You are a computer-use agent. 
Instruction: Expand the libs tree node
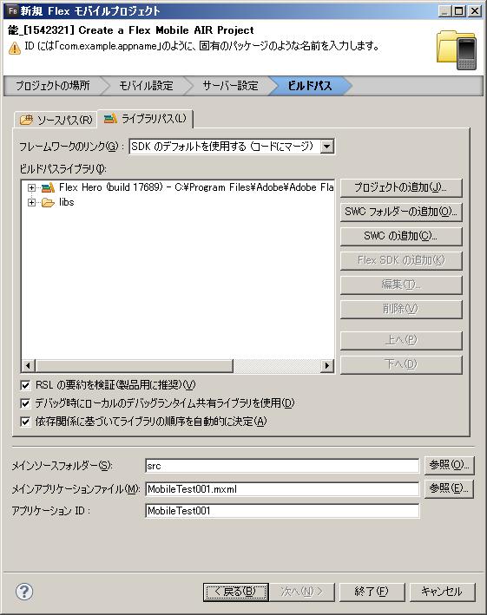coord(31,202)
